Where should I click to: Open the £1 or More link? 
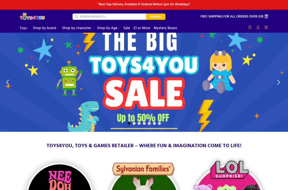[x=142, y=28]
